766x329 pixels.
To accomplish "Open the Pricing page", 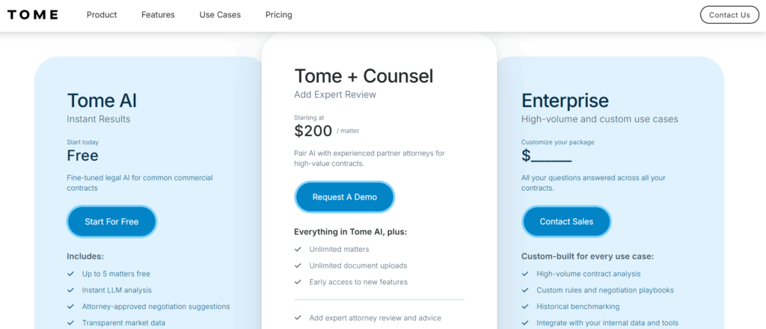I will click(278, 15).
